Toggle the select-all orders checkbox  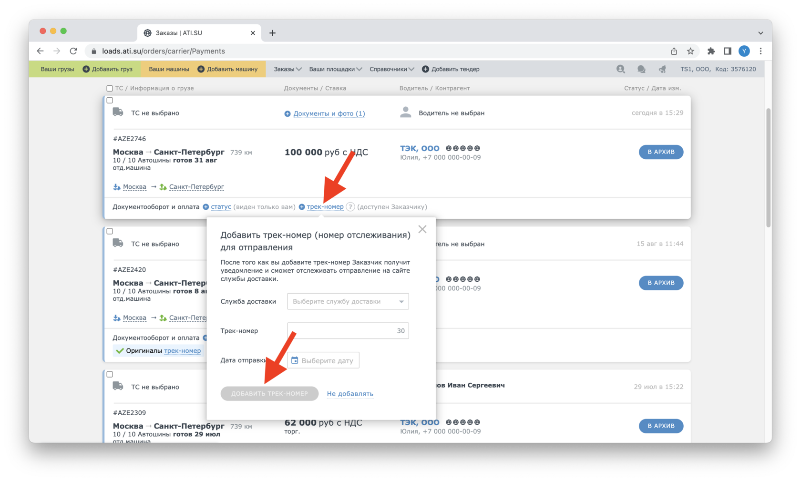point(110,88)
